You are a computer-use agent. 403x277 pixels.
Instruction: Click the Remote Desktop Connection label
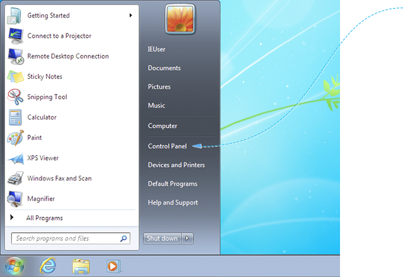(68, 56)
